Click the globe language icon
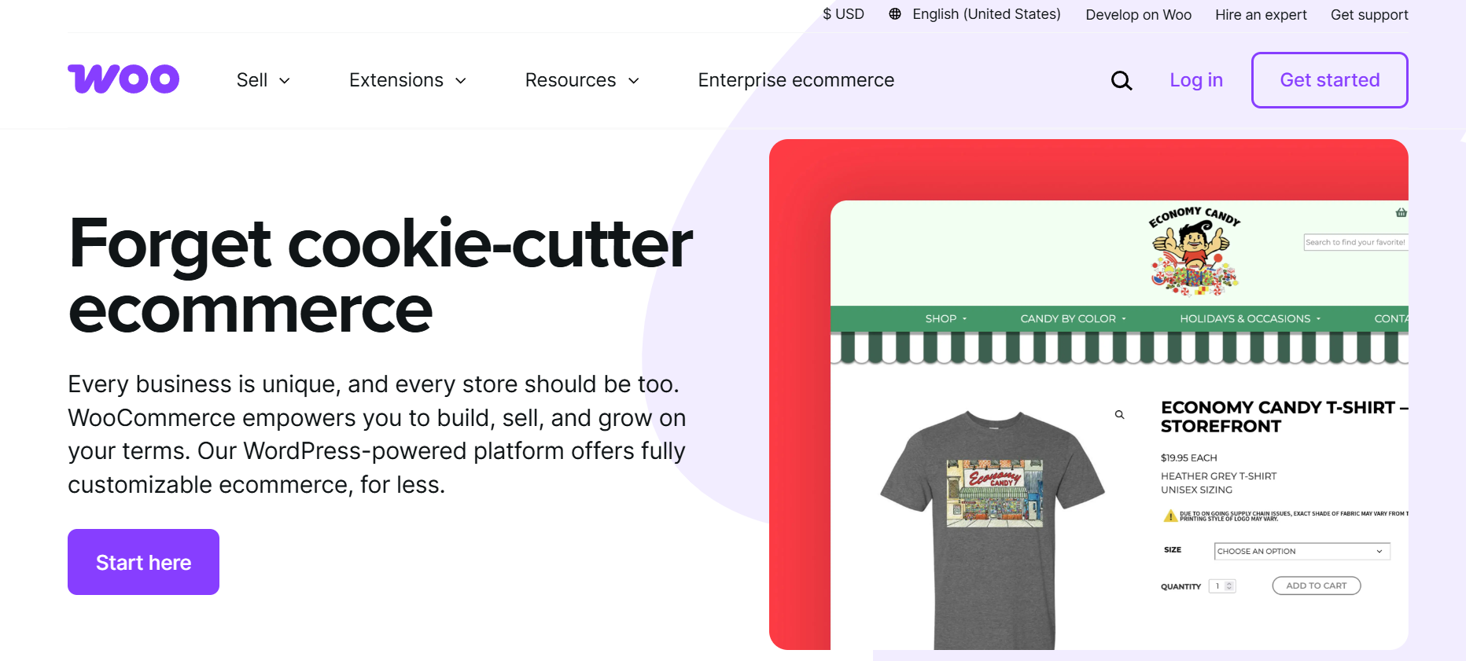1466x661 pixels. tap(895, 14)
